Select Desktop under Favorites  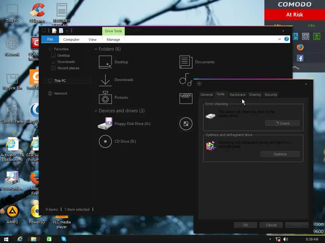(x=61, y=55)
